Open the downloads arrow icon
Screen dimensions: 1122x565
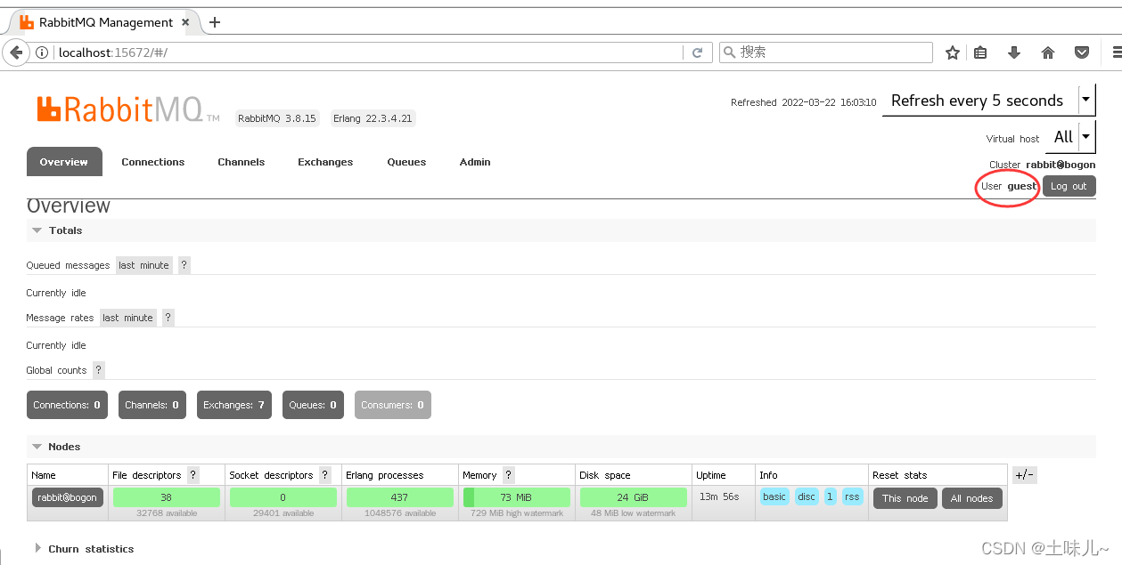pos(1013,52)
